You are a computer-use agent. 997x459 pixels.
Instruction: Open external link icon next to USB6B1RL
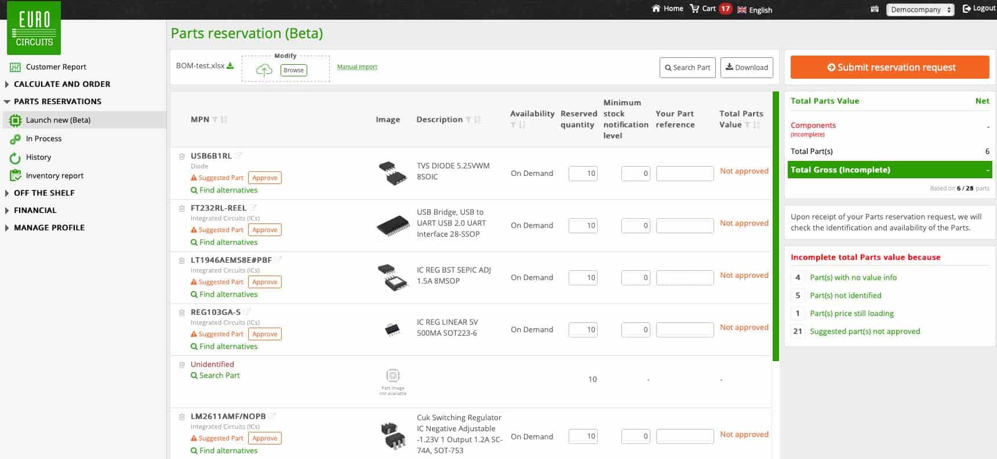238,156
